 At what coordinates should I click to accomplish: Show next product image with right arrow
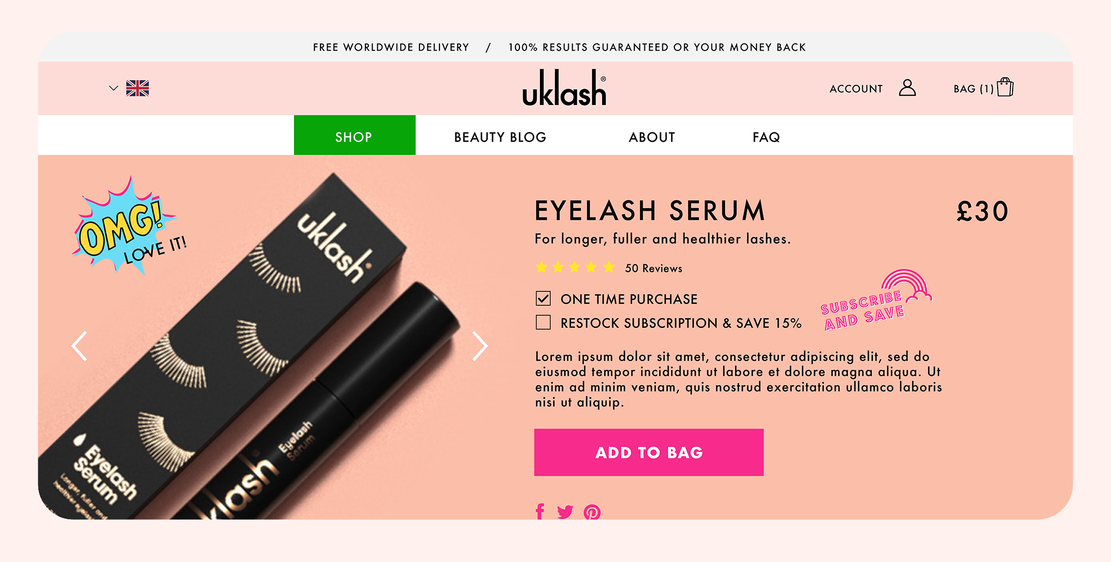[480, 346]
